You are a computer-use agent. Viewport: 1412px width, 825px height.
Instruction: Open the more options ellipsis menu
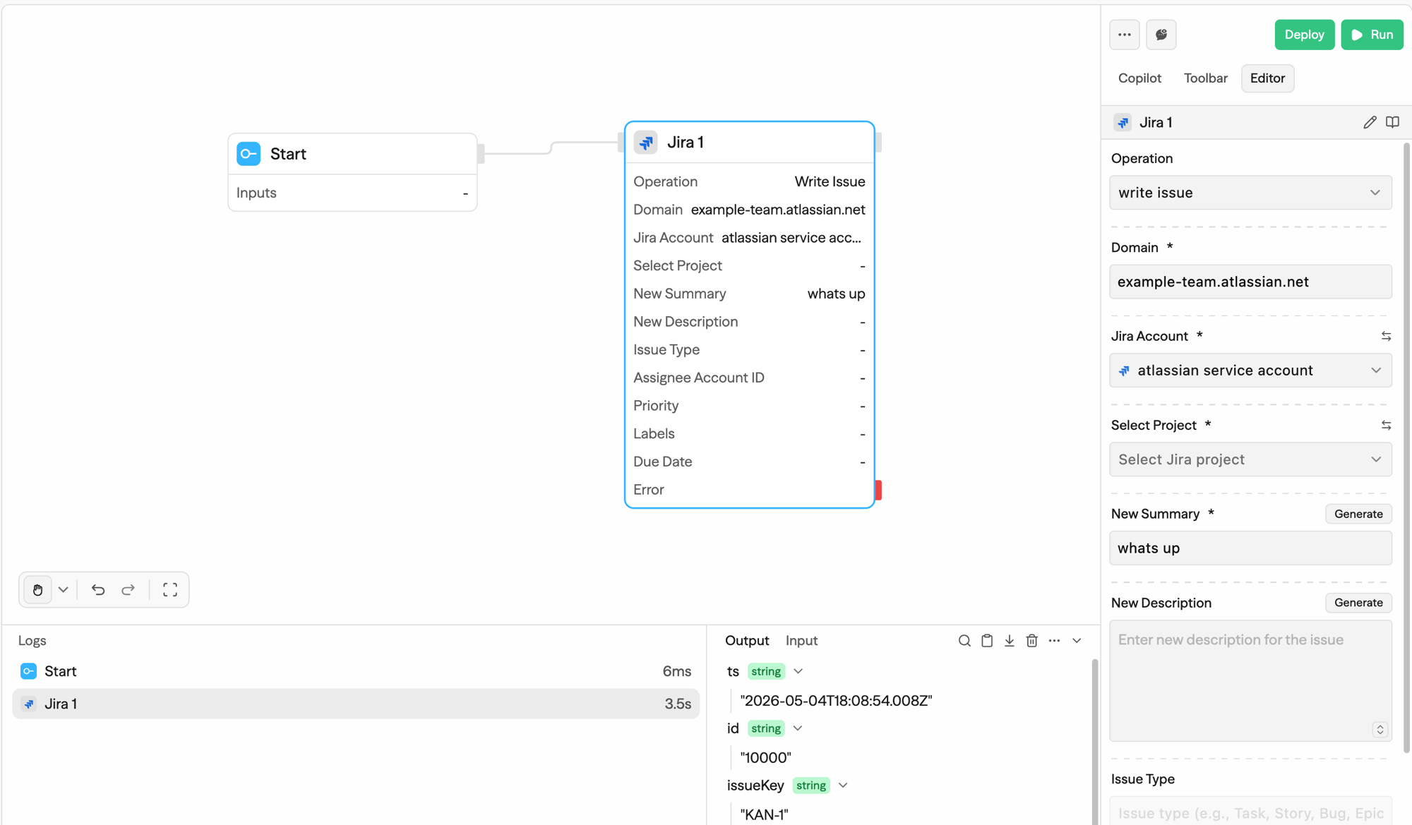(1124, 35)
